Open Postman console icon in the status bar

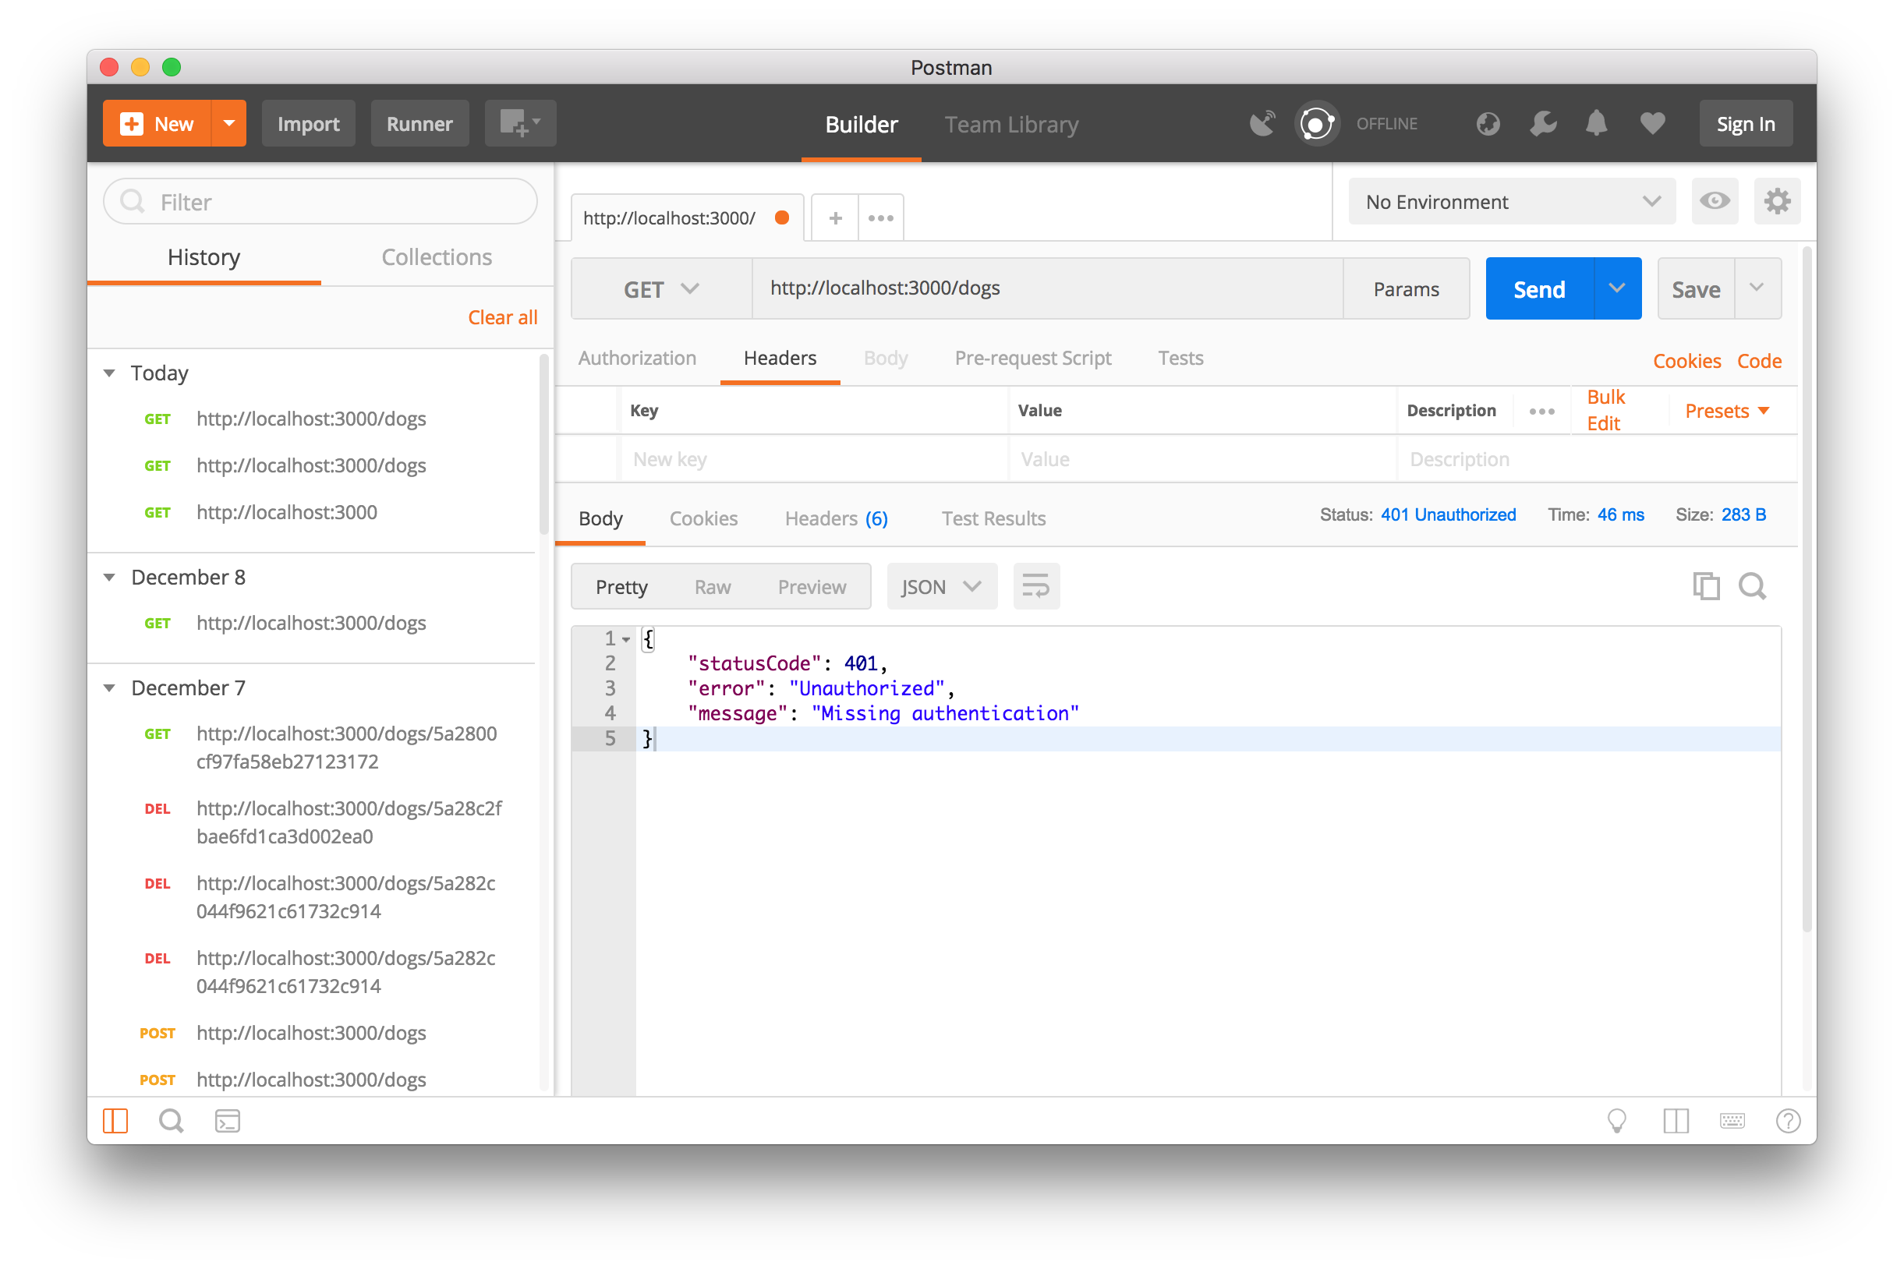pyautogui.click(x=228, y=1121)
